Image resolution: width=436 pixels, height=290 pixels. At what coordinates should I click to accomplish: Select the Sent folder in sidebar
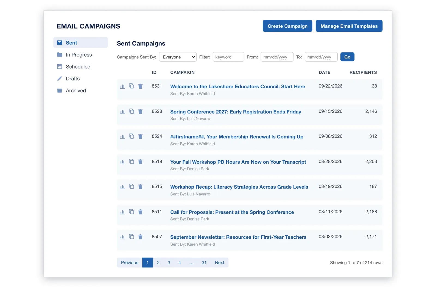point(81,43)
